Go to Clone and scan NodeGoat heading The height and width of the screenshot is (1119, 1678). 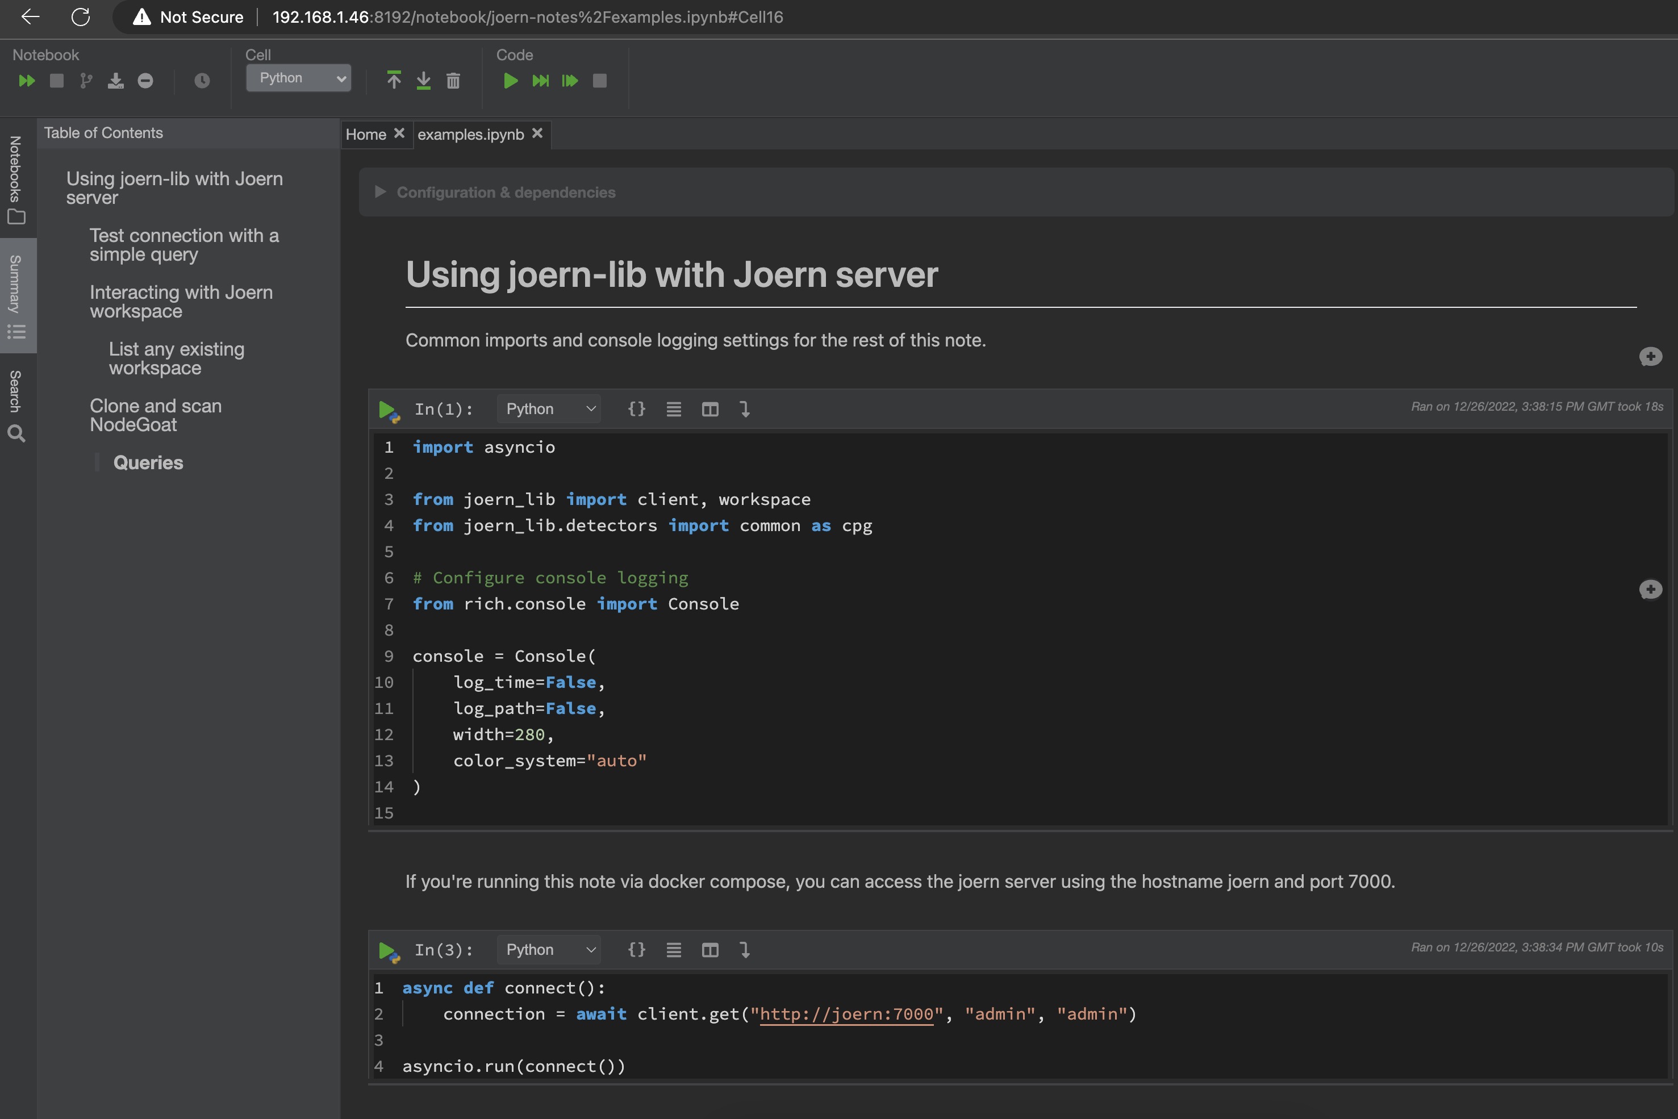click(156, 415)
